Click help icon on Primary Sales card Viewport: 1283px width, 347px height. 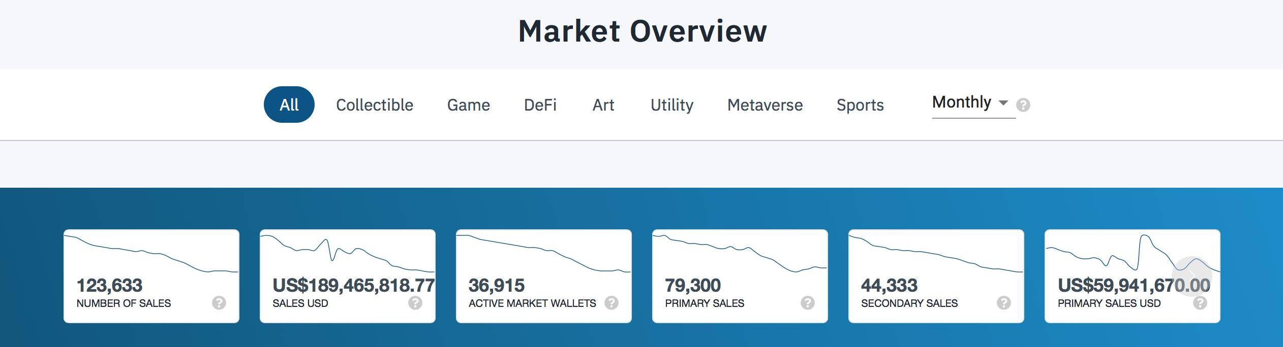click(x=808, y=303)
